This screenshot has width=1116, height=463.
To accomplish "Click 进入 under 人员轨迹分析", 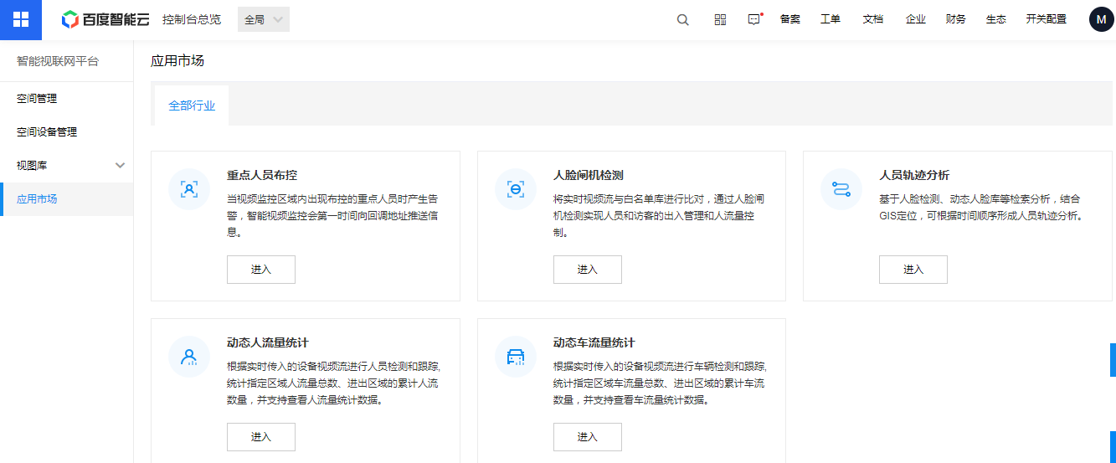I will pyautogui.click(x=913, y=270).
